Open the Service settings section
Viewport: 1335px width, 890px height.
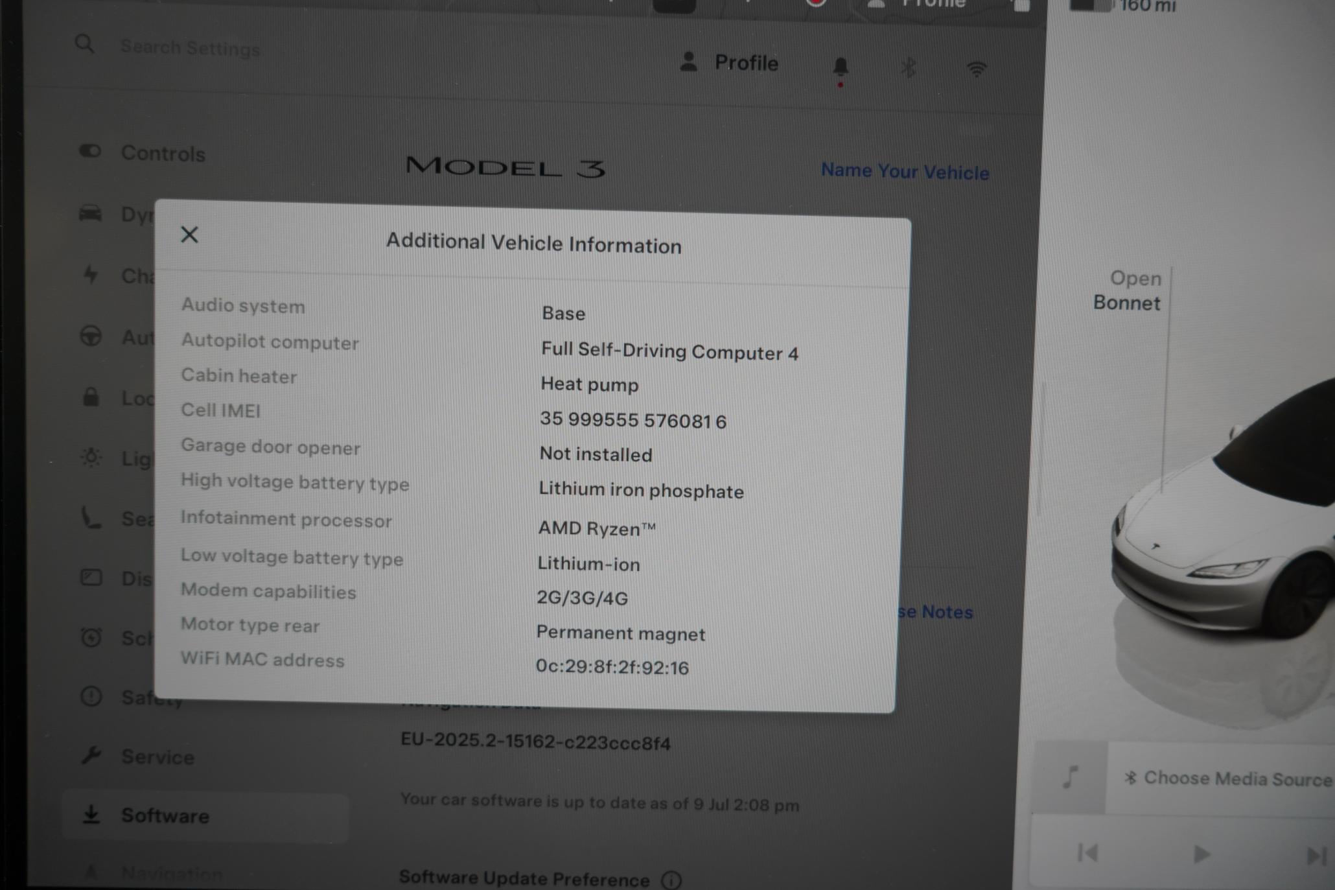point(139,756)
